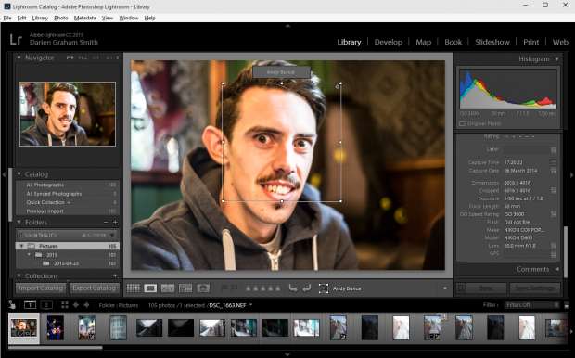The height and width of the screenshot is (358, 575).
Task: Click the Draw Face Region icon
Action: (x=324, y=288)
